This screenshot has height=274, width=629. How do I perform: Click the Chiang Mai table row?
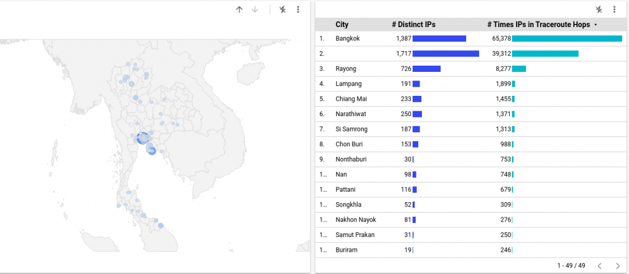click(x=471, y=99)
